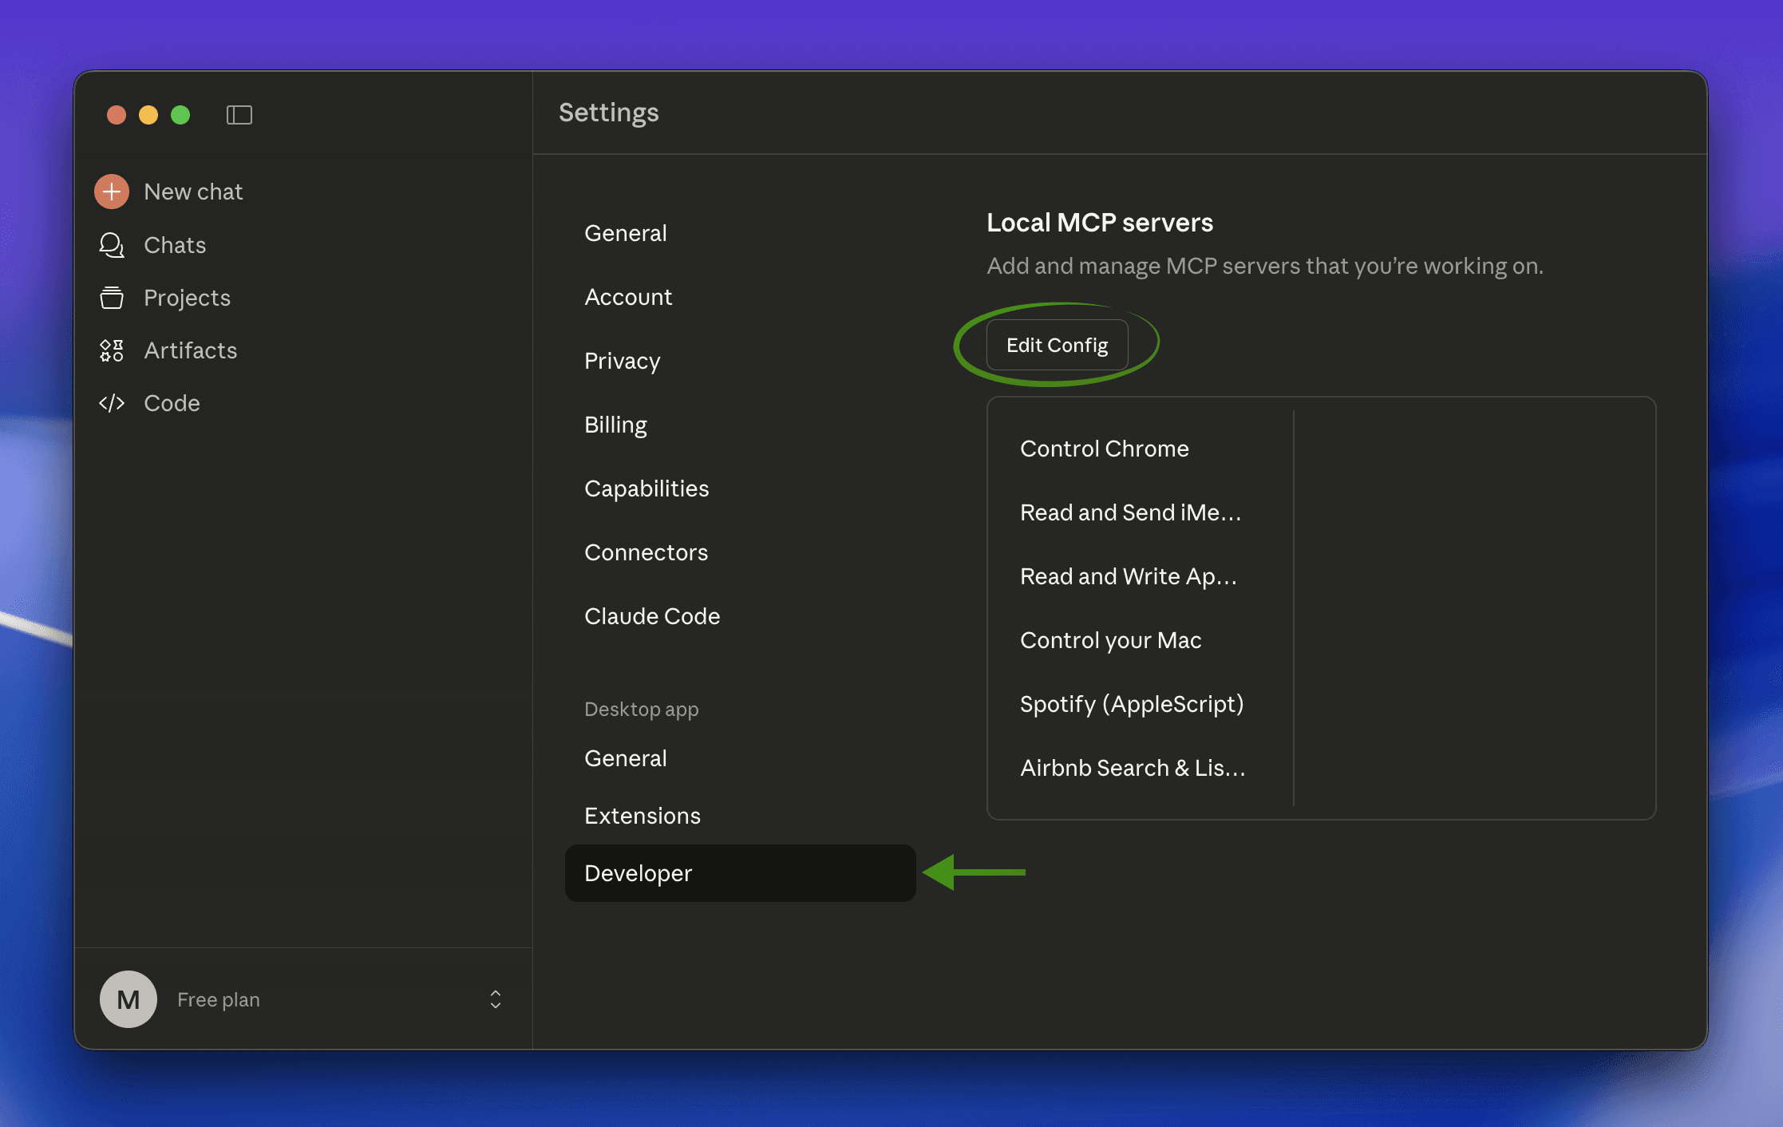Open the Privacy settings section

[x=622, y=361]
